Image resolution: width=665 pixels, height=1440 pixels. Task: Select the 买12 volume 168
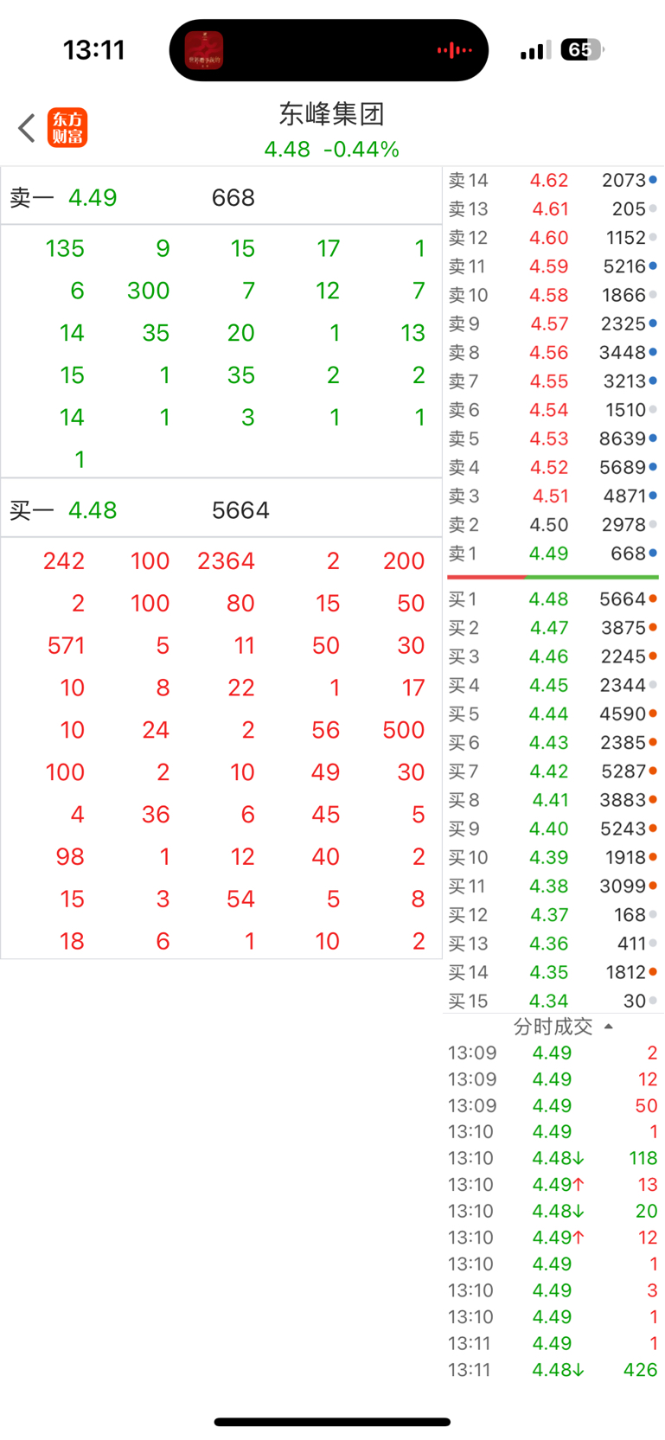click(630, 915)
